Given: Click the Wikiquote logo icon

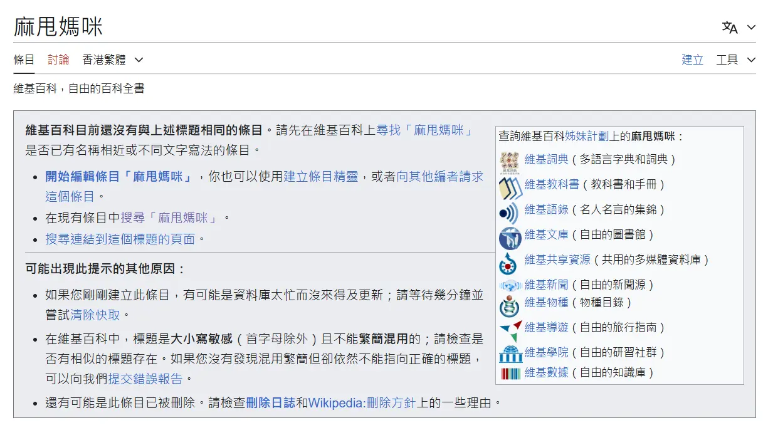Looking at the screenshot, I should click(510, 212).
